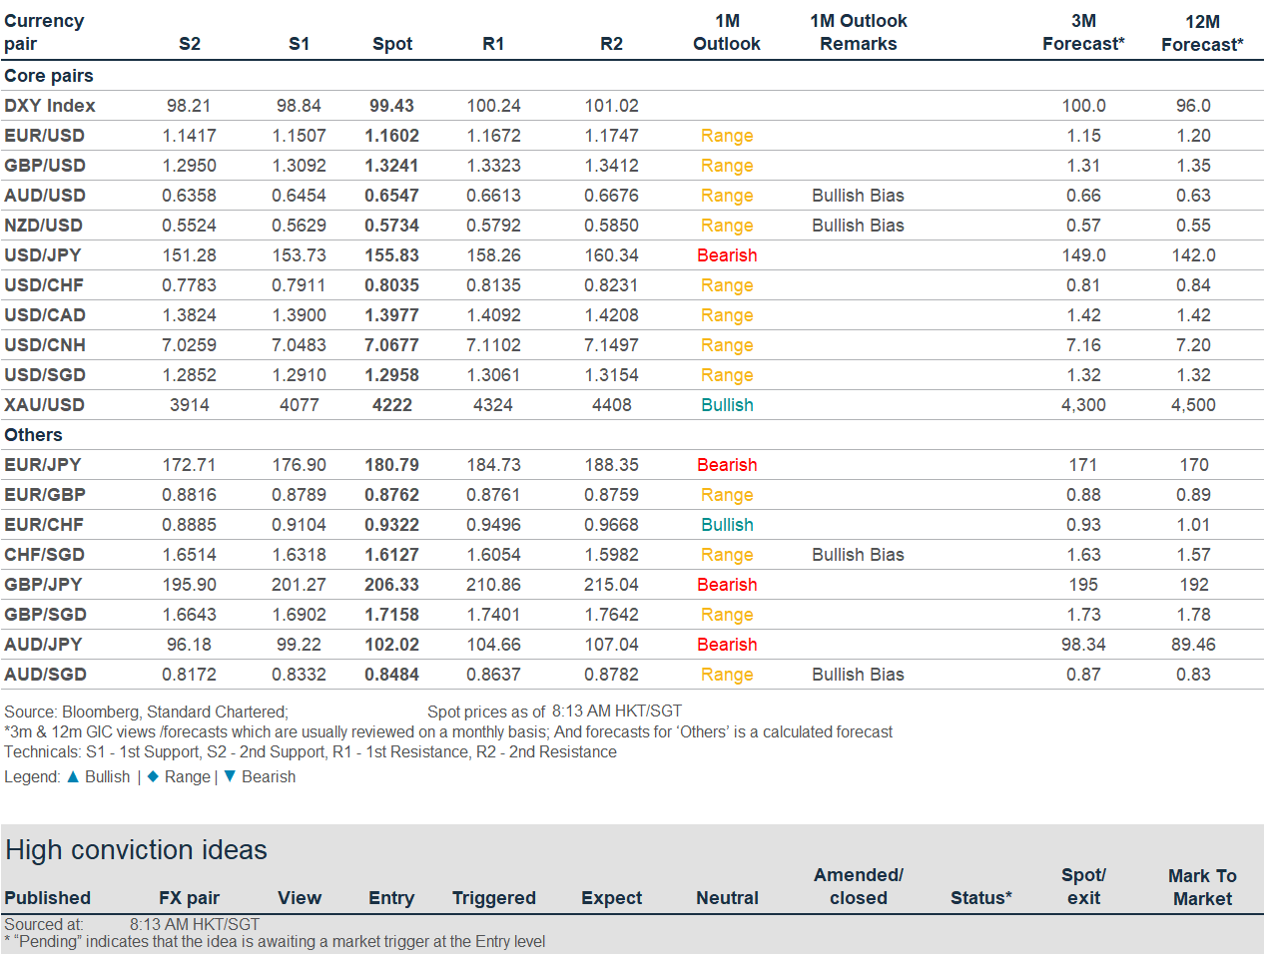Click the AUD/SGD Range outlook label
The width and height of the screenshot is (1264, 954).
pyautogui.click(x=727, y=675)
